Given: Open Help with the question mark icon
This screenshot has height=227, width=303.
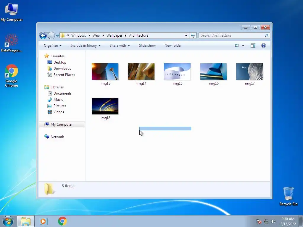Looking at the screenshot, I should click(264, 46).
